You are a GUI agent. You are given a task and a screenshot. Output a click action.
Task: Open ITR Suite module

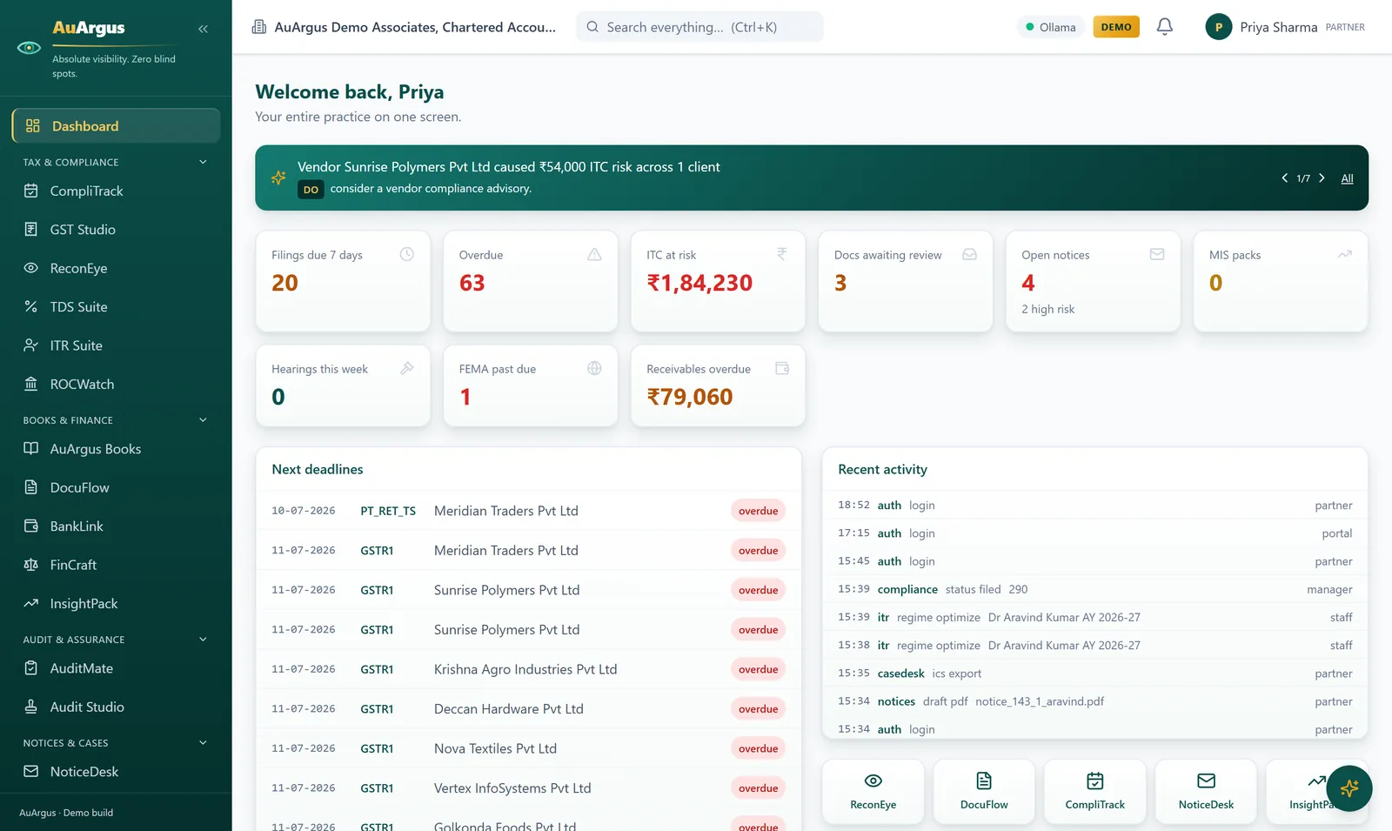click(116, 345)
